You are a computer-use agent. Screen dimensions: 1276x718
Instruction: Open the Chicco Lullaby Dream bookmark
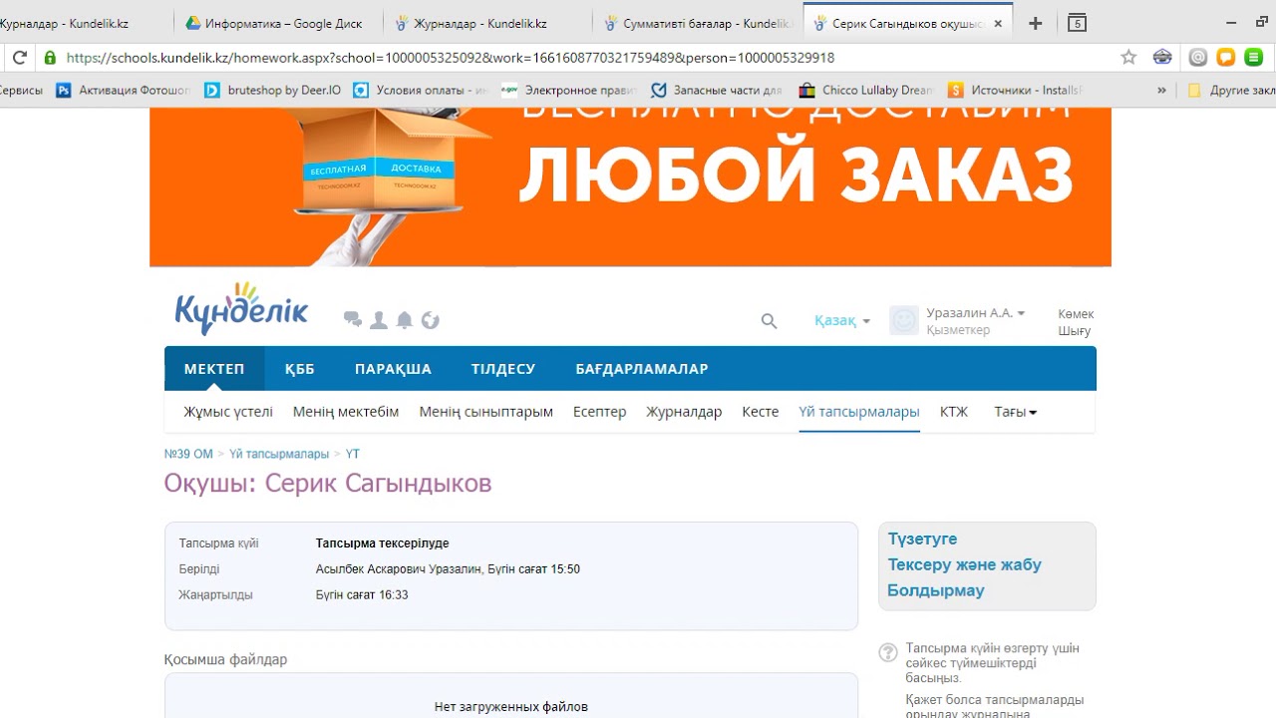pyautogui.click(x=866, y=90)
